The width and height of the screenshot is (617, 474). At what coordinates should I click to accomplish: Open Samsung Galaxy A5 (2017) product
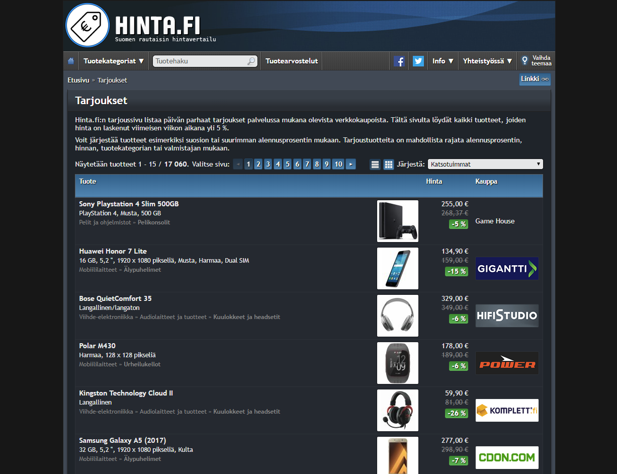coord(122,440)
